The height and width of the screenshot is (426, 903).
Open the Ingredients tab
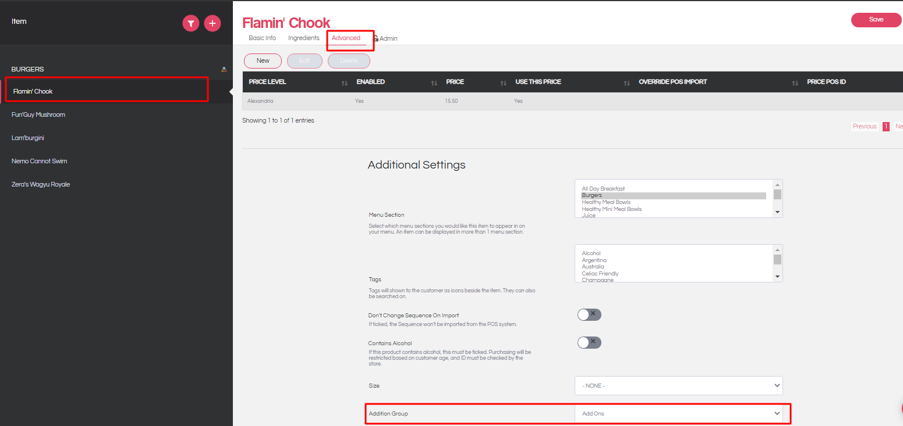pyautogui.click(x=304, y=38)
